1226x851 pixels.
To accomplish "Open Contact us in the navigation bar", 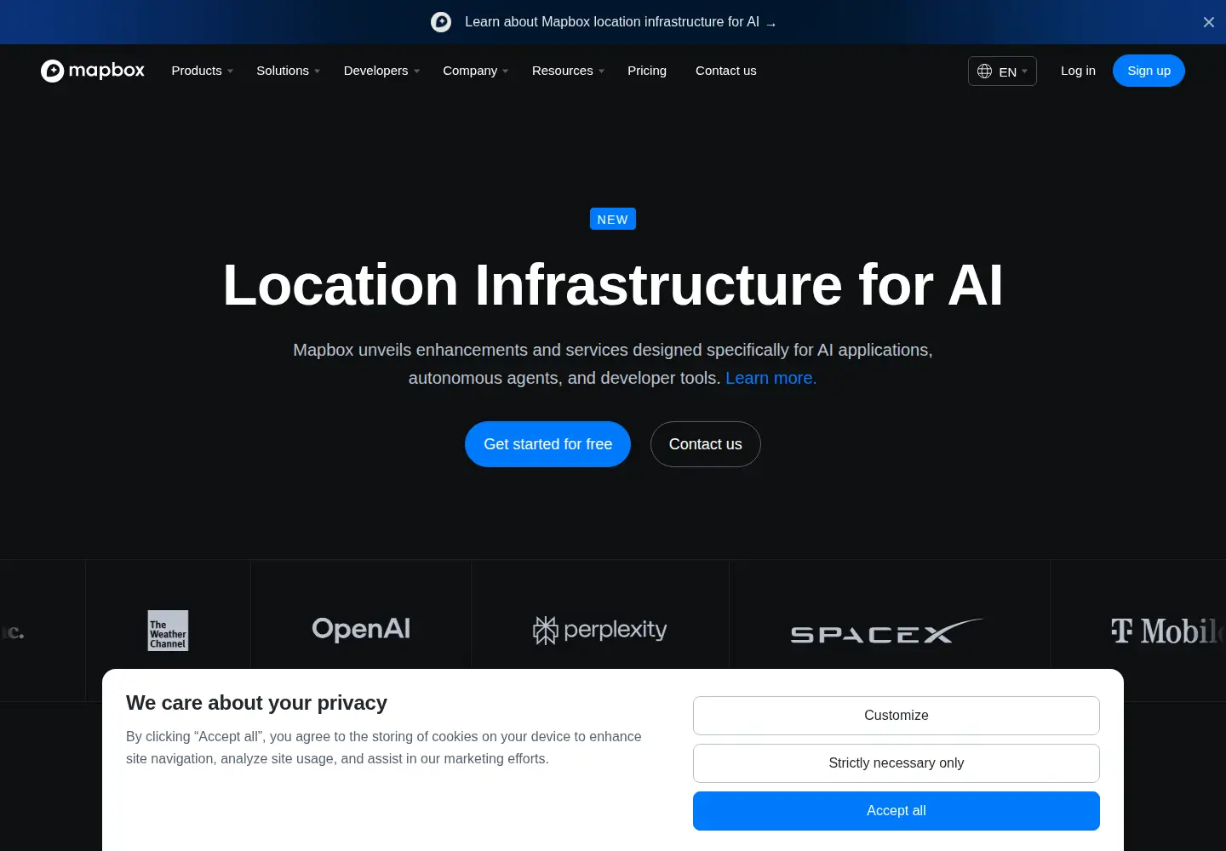I will pos(726,71).
